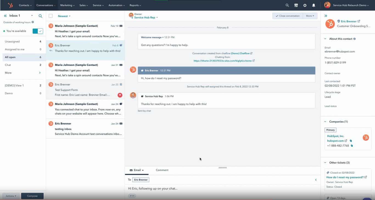Collapse the inbox sidebar with double chevron
Viewport: 375px width, 200px height.
(5, 16)
